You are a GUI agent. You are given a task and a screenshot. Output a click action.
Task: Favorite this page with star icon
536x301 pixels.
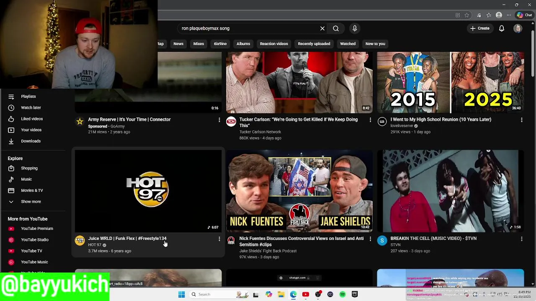pyautogui.click(x=467, y=15)
